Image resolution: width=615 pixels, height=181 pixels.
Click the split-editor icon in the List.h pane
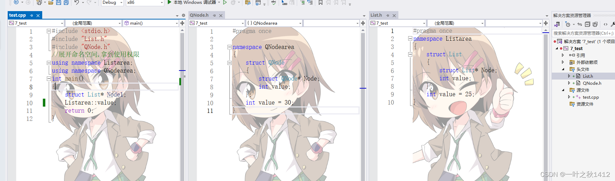[x=546, y=23]
